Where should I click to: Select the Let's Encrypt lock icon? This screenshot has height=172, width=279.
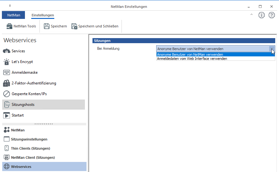7,62
